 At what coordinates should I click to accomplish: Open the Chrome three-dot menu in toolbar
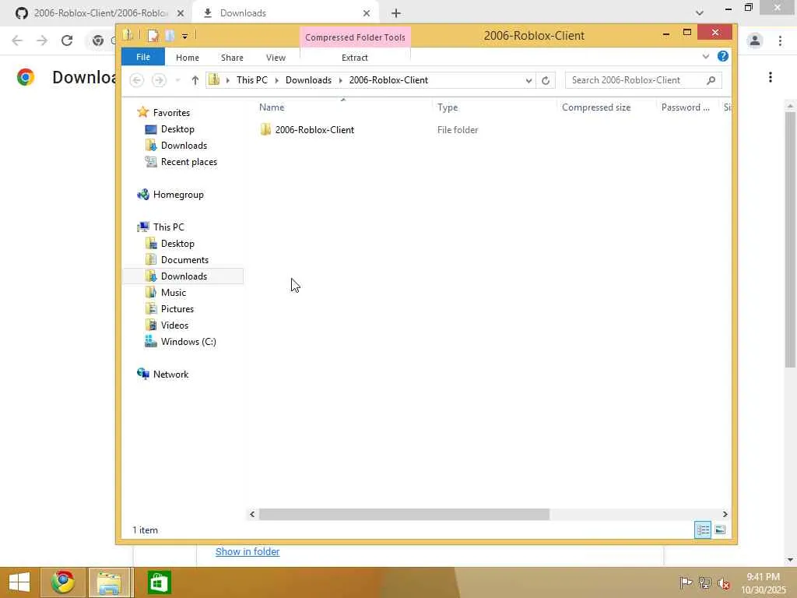pyautogui.click(x=780, y=40)
